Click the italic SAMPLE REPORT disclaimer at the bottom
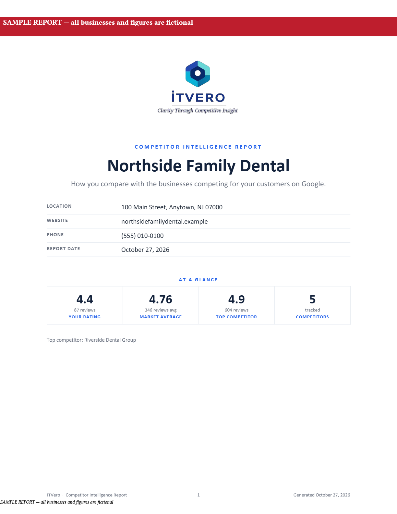The image size is (397, 514). (x=57, y=502)
